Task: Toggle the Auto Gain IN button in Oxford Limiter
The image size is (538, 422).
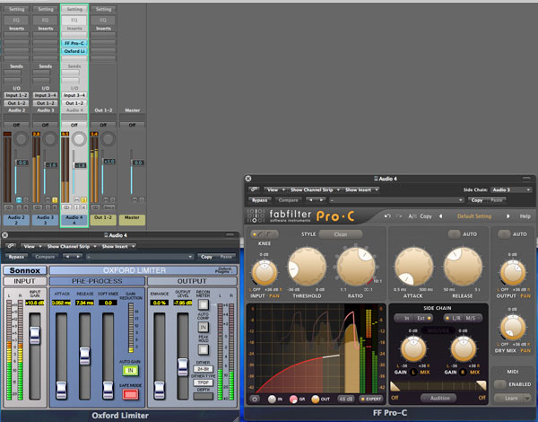Action: point(130,371)
